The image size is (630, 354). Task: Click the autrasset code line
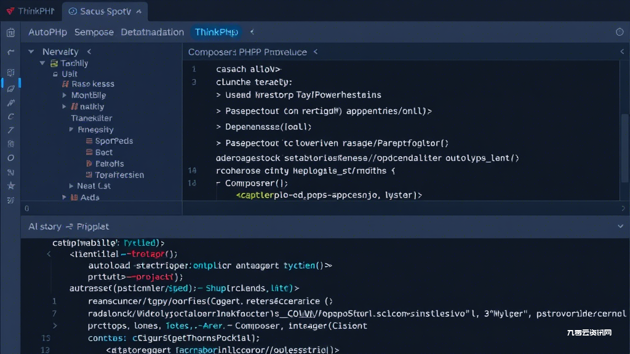tap(184, 288)
